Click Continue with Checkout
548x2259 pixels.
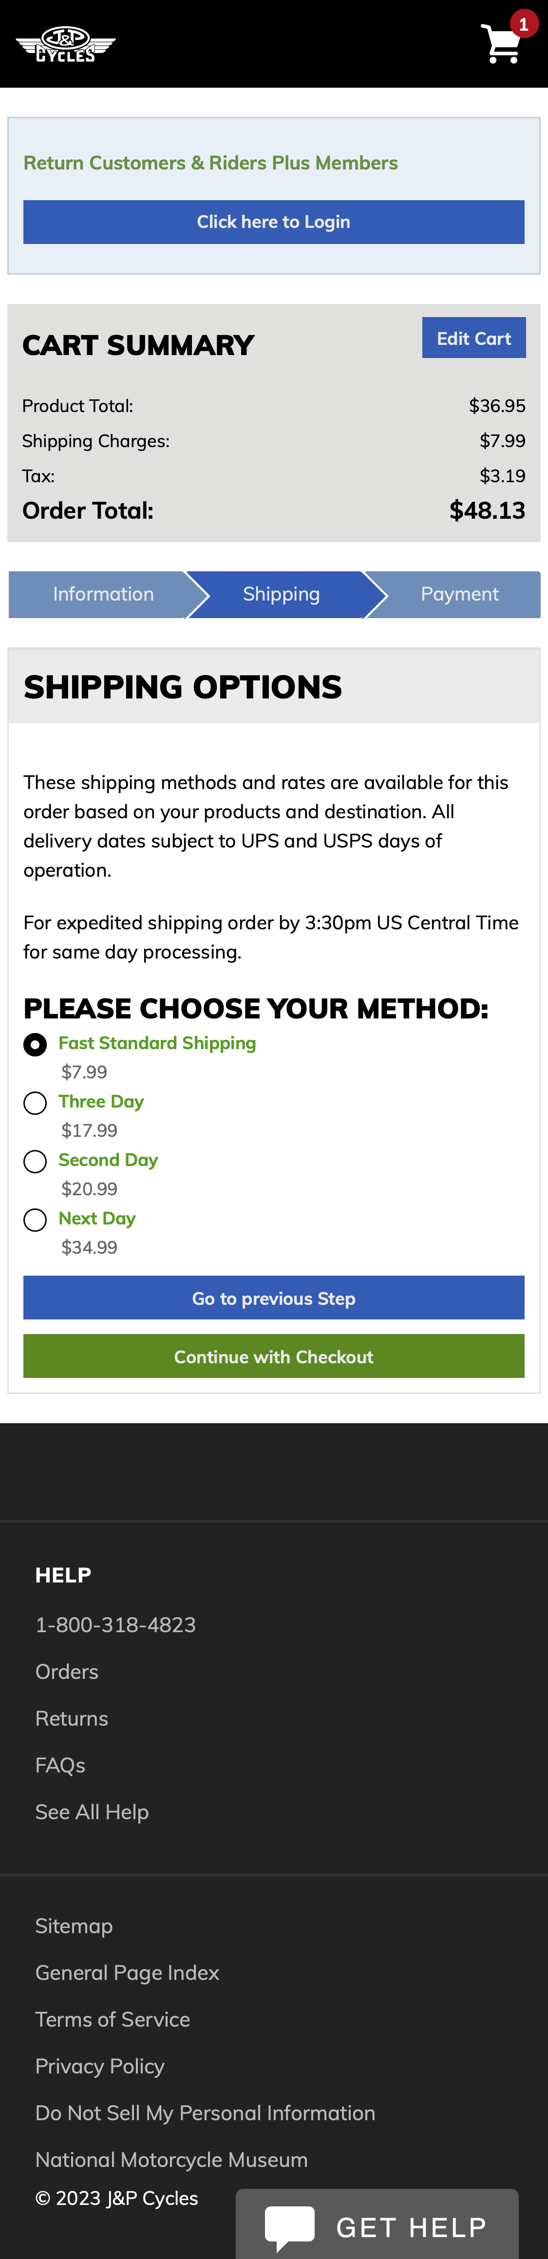pos(274,1356)
